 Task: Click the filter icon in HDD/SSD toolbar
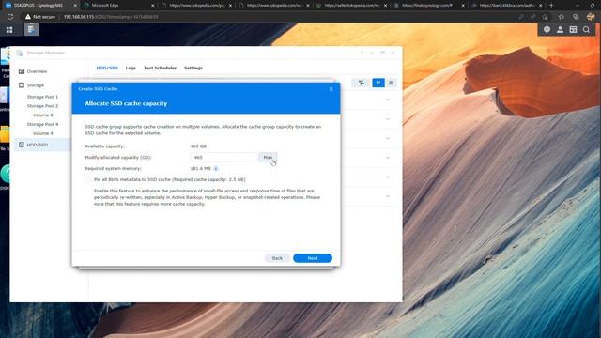coord(361,83)
